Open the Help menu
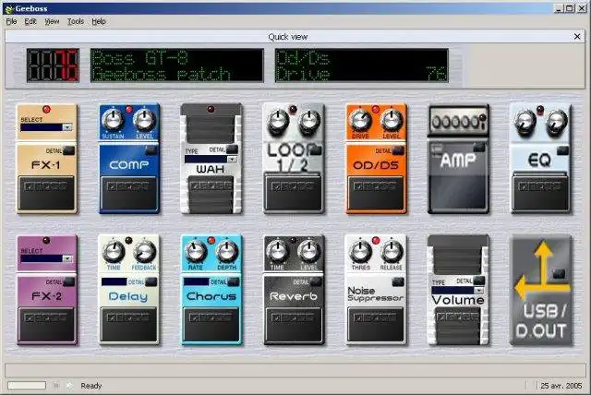 [99, 22]
